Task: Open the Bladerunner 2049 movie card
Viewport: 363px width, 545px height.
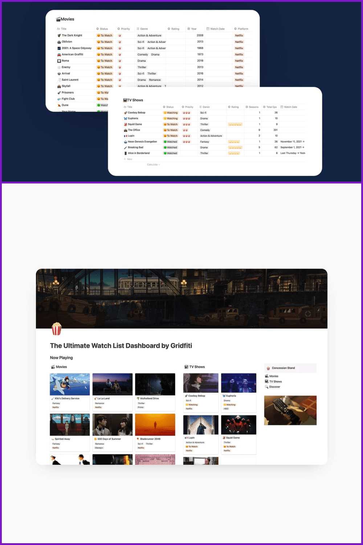Action: (x=155, y=432)
